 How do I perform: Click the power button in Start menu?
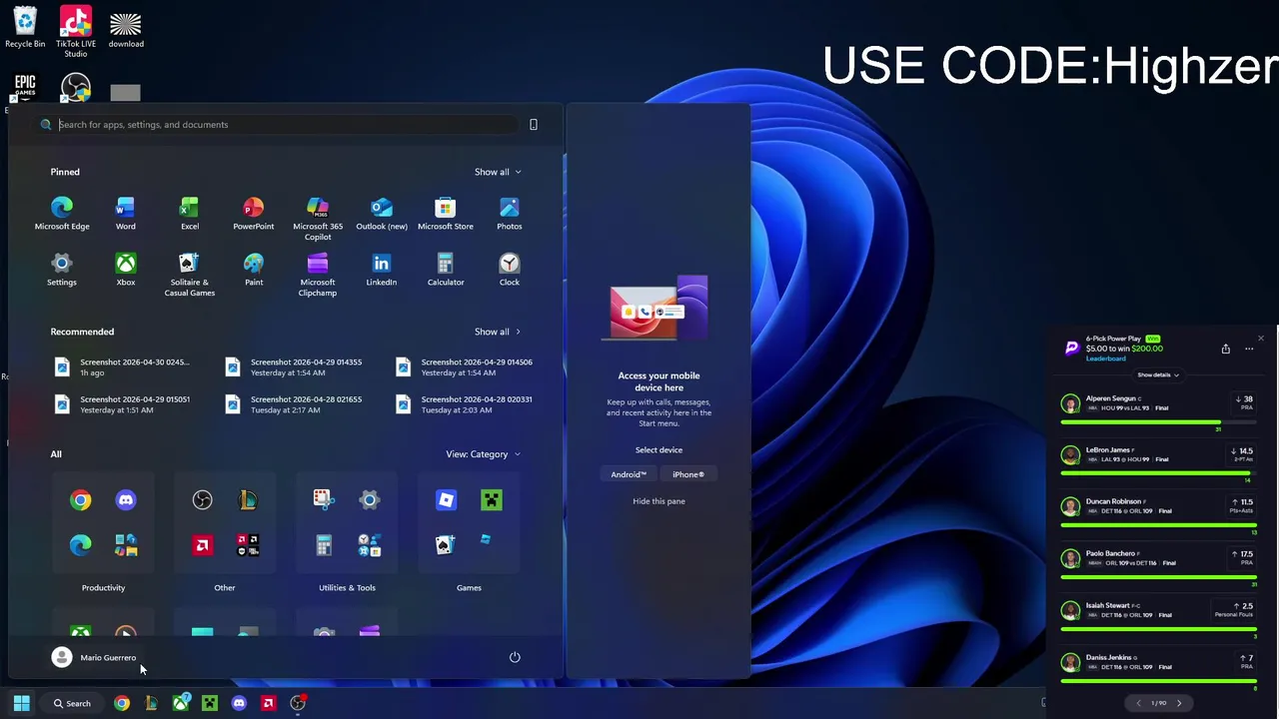[515, 657]
